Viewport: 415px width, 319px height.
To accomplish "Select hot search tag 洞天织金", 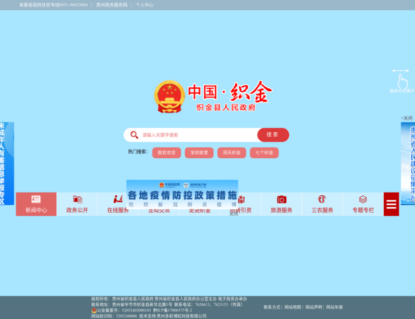I will pos(232,153).
